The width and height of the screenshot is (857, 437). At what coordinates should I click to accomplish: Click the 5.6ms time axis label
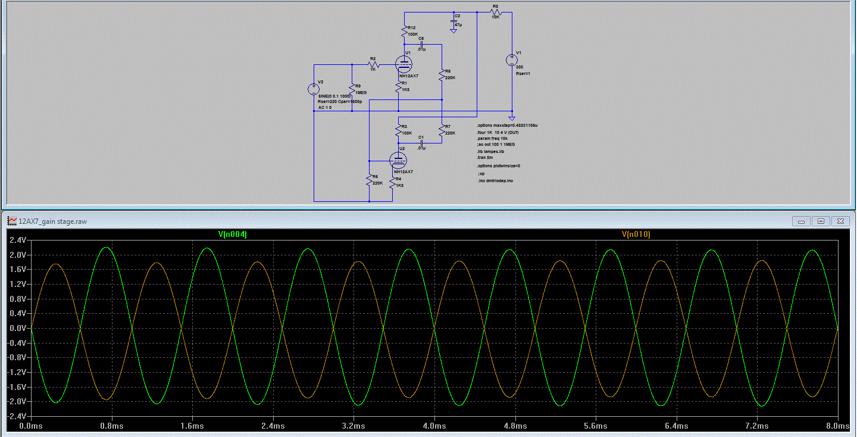click(596, 426)
